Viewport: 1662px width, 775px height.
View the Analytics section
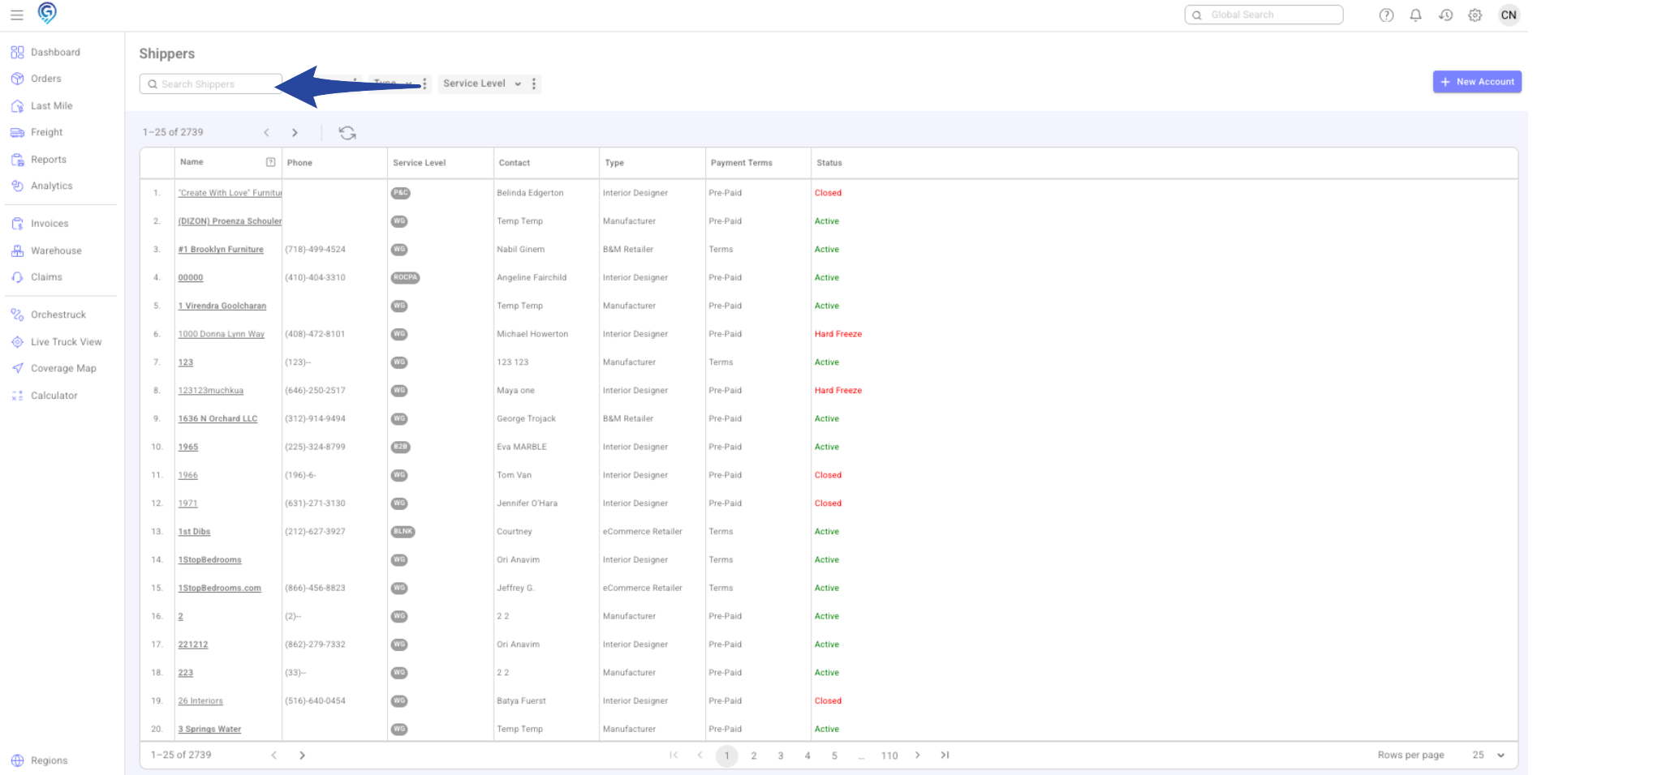click(53, 185)
